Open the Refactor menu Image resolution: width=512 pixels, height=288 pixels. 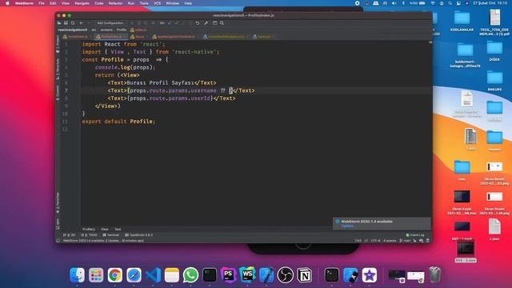pyautogui.click(x=115, y=3)
